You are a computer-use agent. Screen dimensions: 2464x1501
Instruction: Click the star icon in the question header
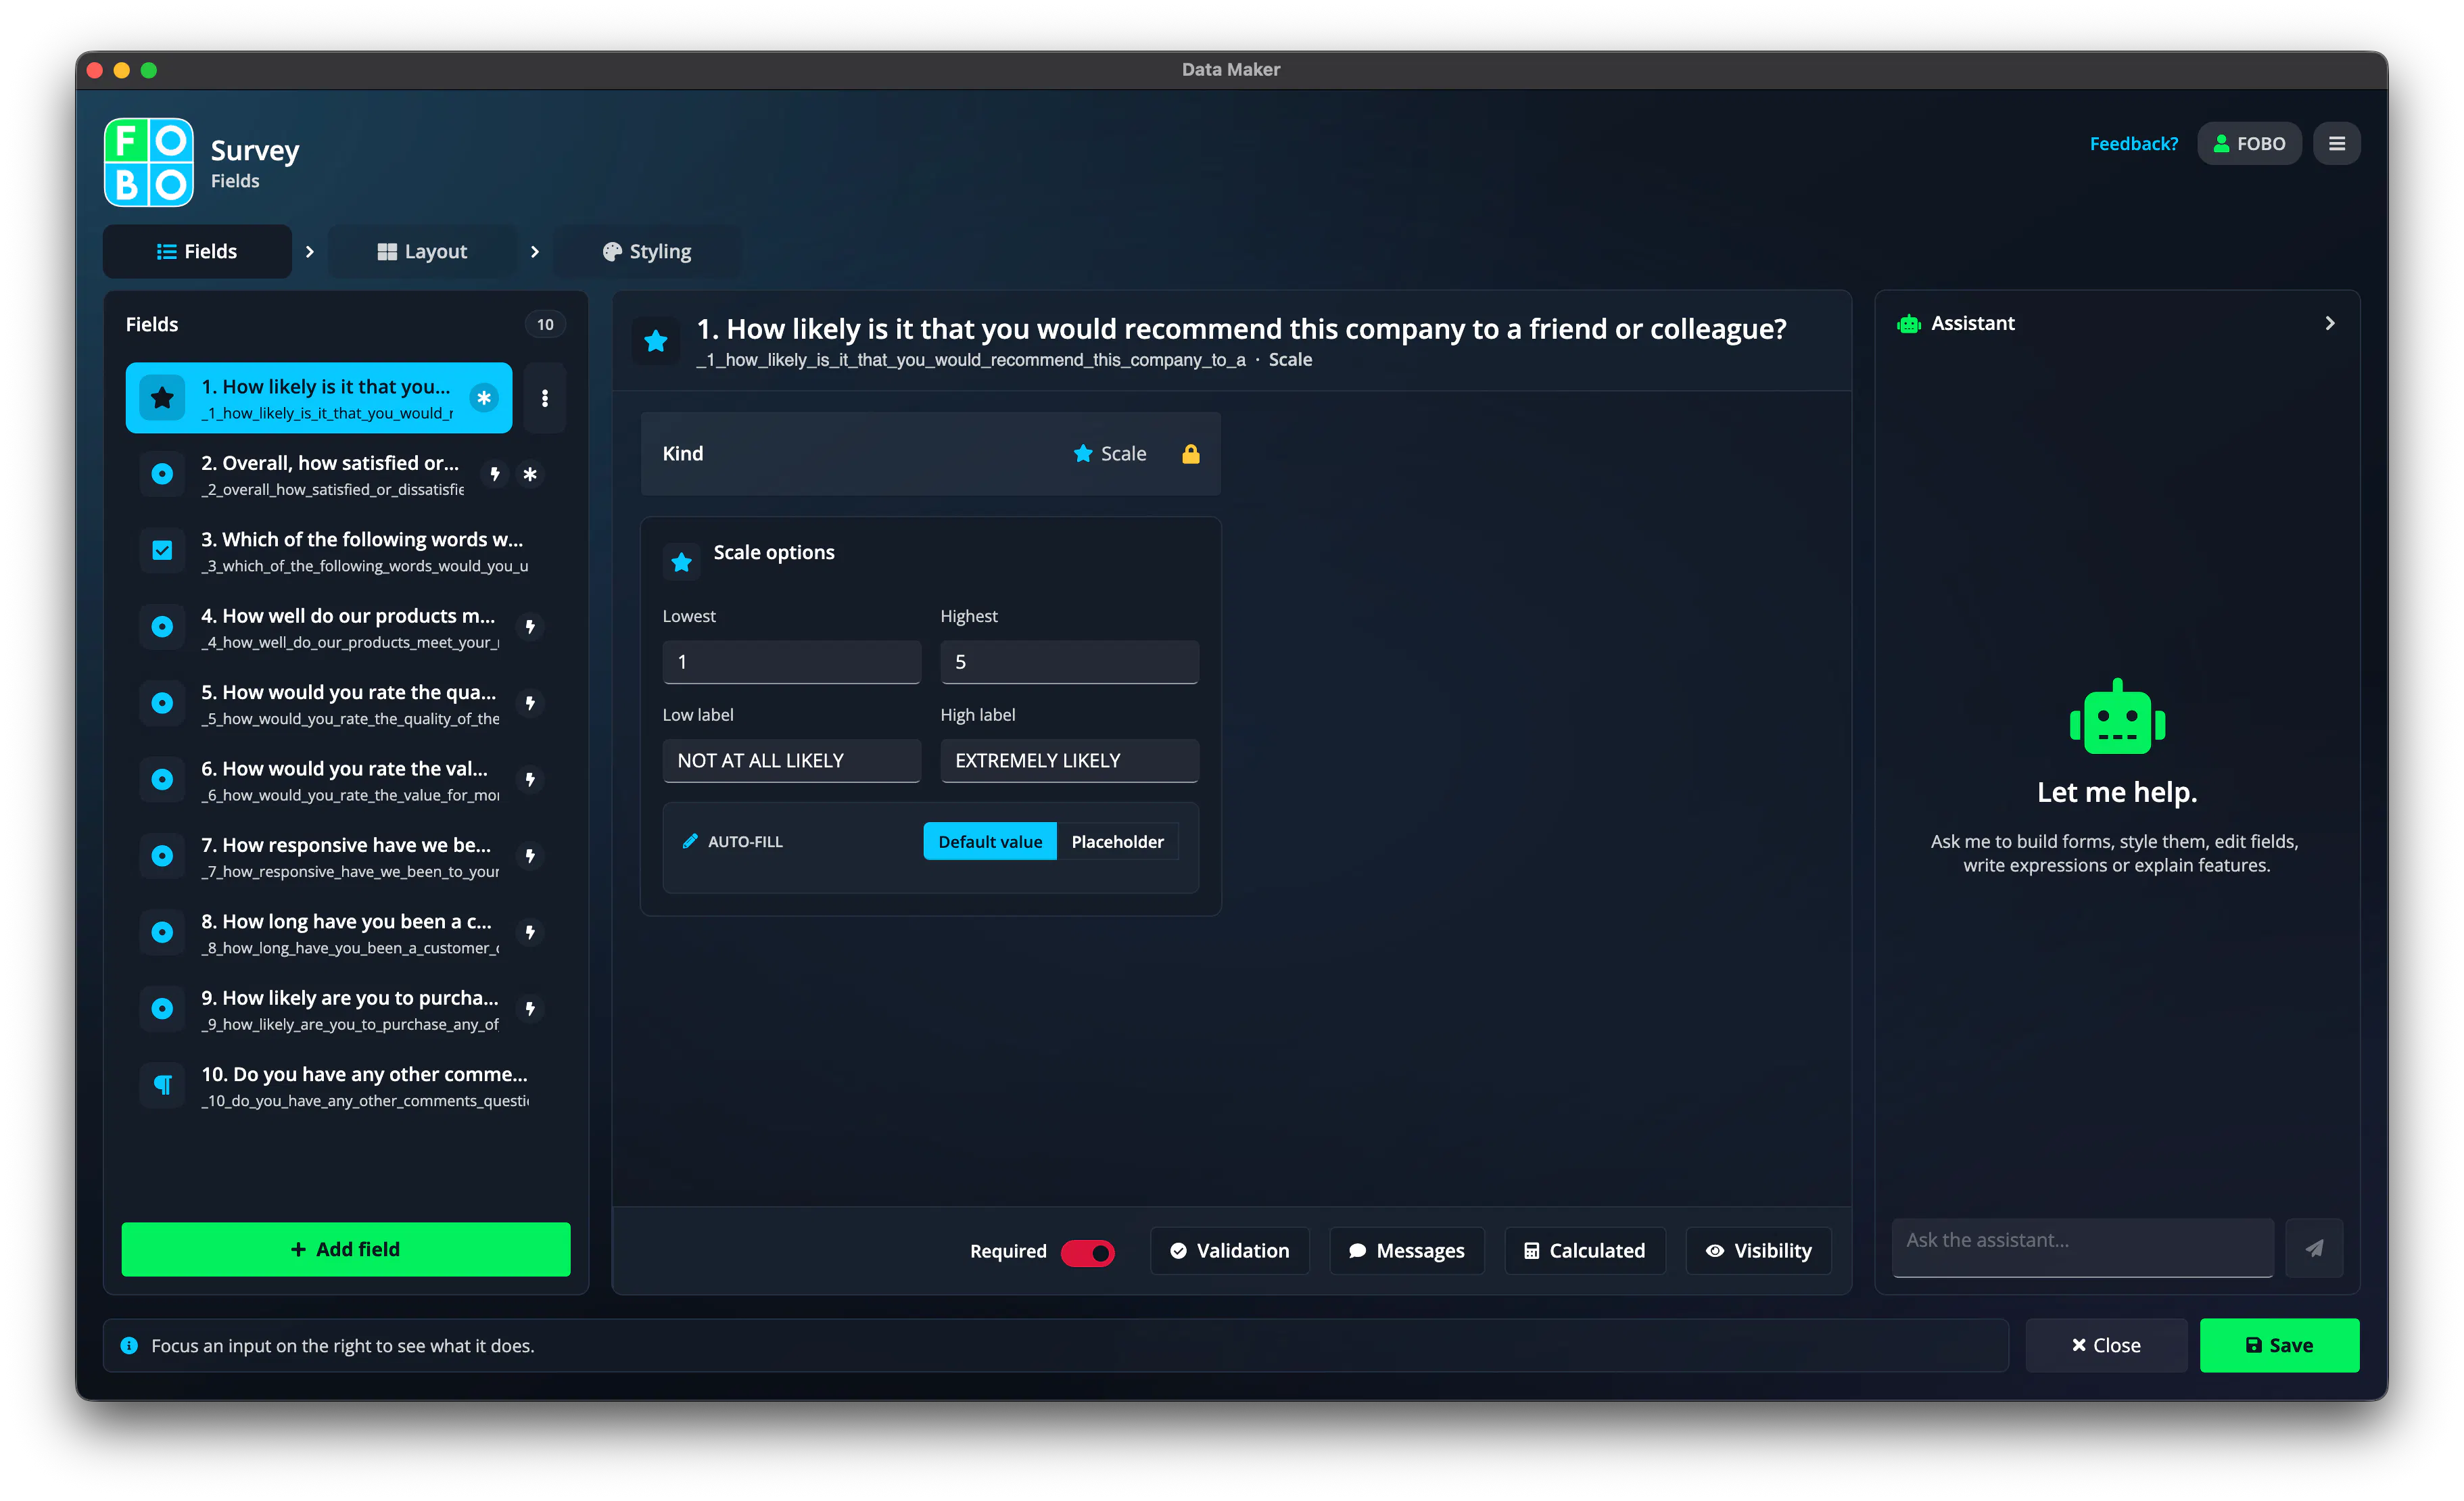[656, 342]
